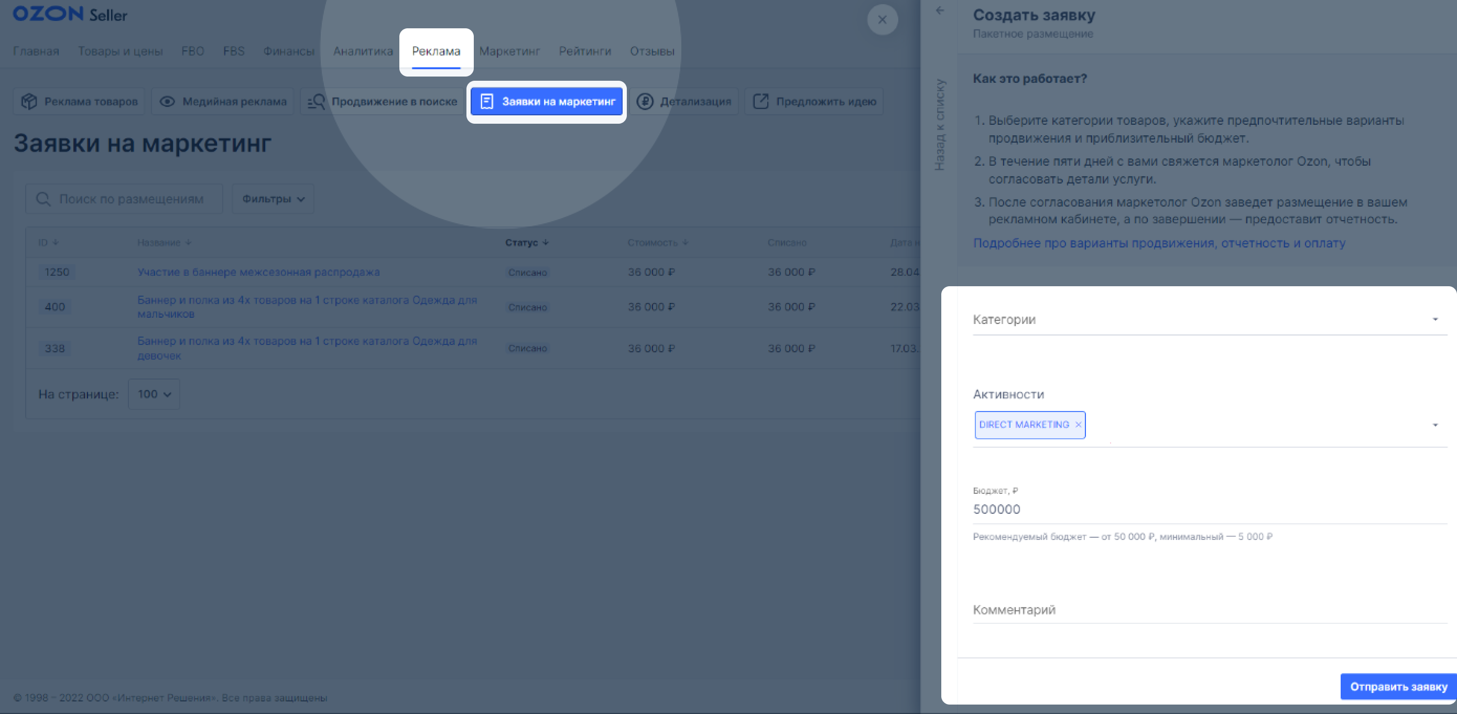Click the Бюджет field with 500000

[1209, 509]
